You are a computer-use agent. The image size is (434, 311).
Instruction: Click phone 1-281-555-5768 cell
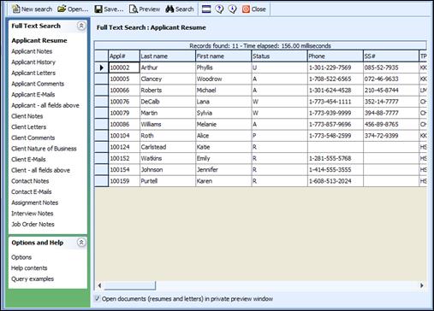tap(336, 158)
